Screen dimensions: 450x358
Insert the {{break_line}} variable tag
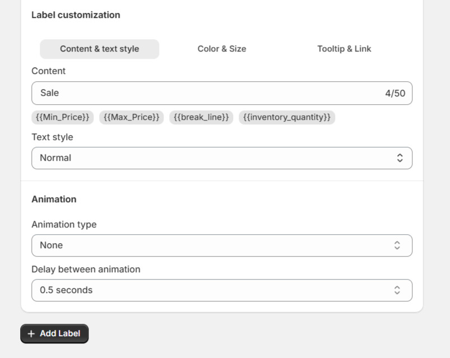201,117
